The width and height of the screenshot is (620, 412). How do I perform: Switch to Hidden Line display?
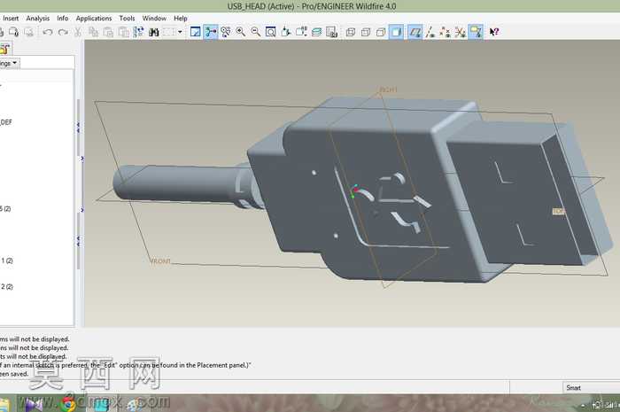coord(366,32)
